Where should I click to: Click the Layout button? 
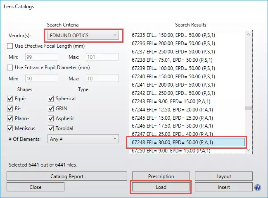223,176
